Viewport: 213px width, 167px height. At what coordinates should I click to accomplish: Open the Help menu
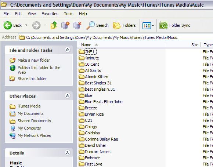coord(83,14)
